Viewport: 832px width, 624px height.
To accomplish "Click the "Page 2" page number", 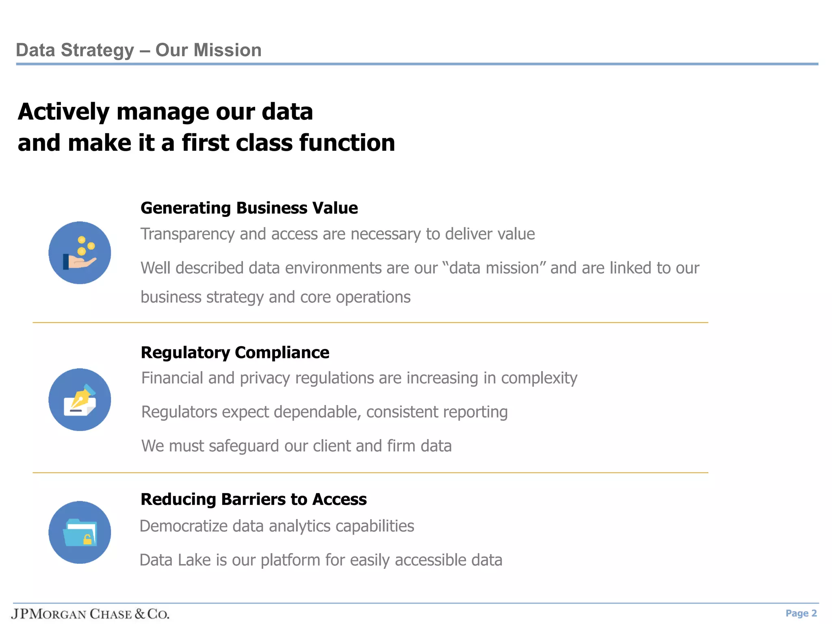I will click(801, 613).
